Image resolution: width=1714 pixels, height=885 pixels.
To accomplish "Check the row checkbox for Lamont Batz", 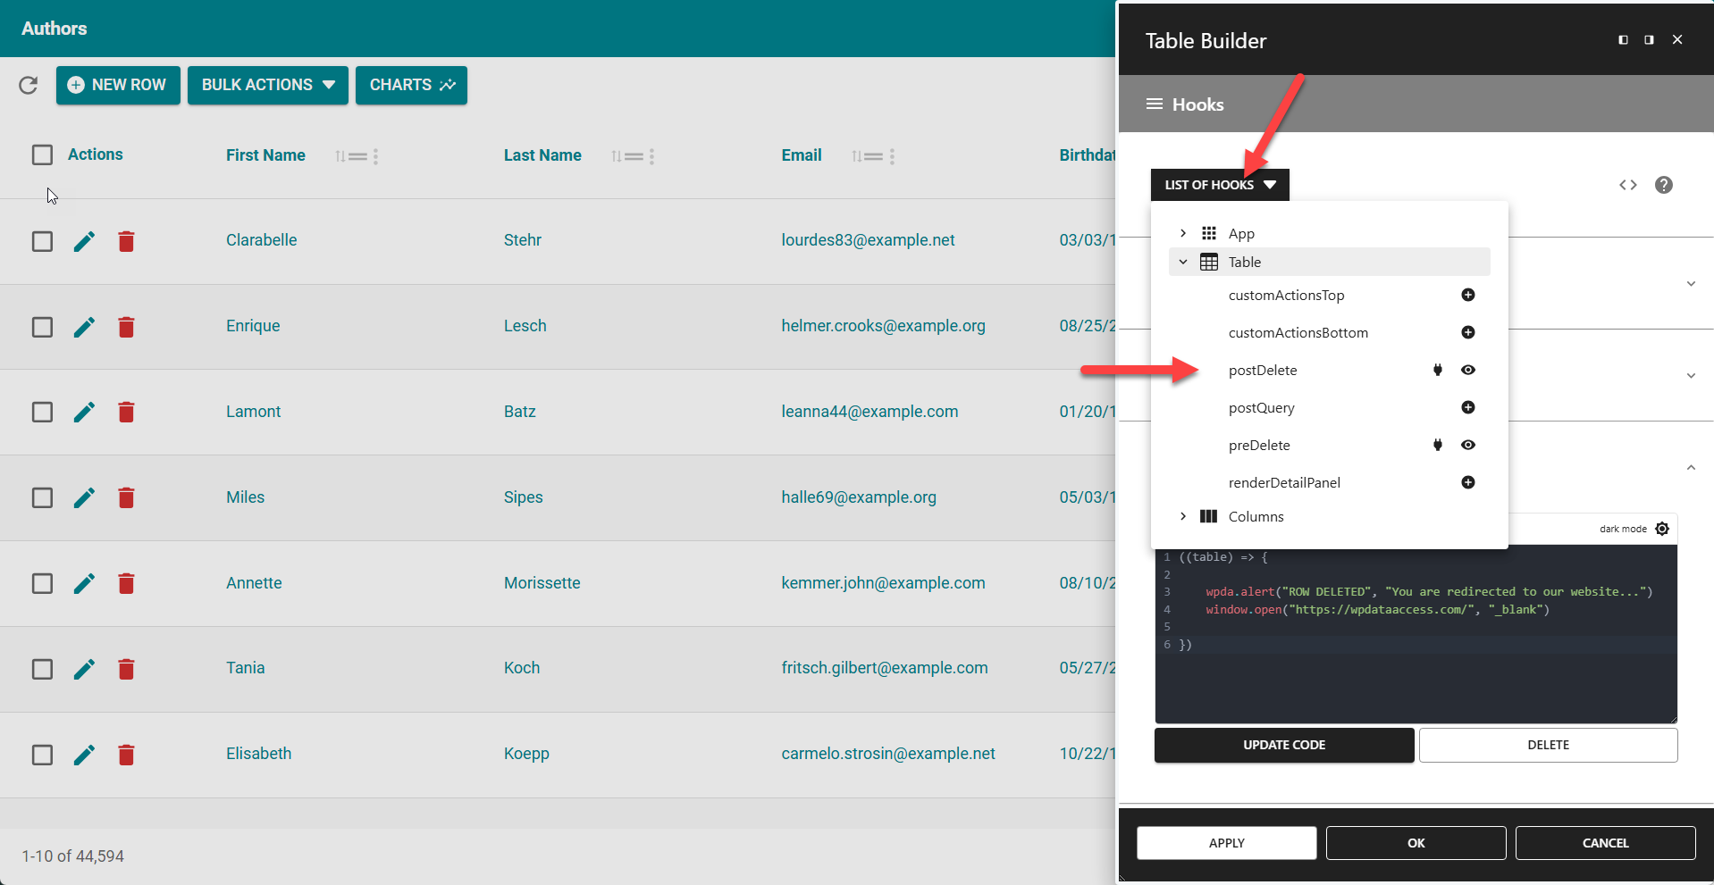I will (42, 412).
